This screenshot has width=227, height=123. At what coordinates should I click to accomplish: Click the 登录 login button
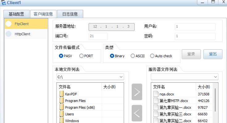(x=191, y=54)
